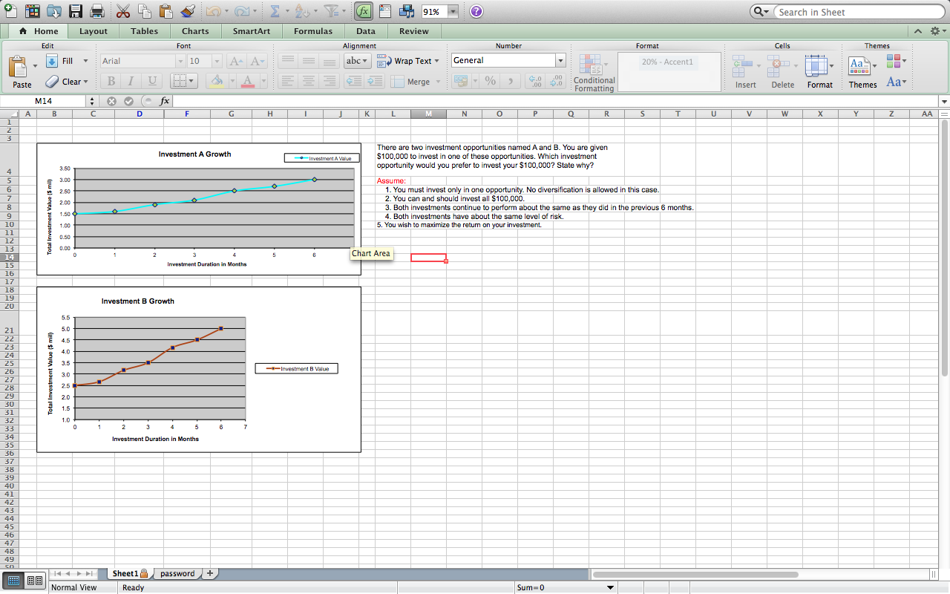Screen dimensions: 950x594
Task: Click the Redo arrow icon
Action: point(243,12)
